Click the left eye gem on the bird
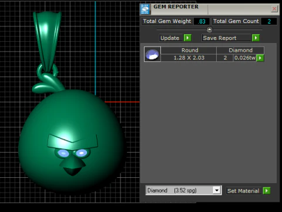 63,153
